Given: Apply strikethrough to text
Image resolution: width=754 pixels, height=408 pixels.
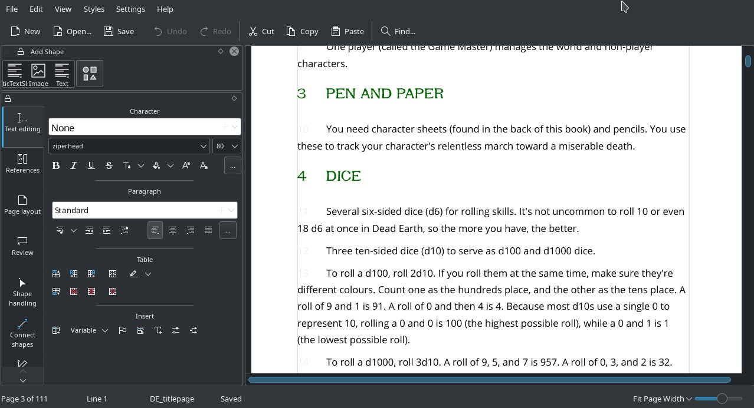Looking at the screenshot, I should coord(109,166).
